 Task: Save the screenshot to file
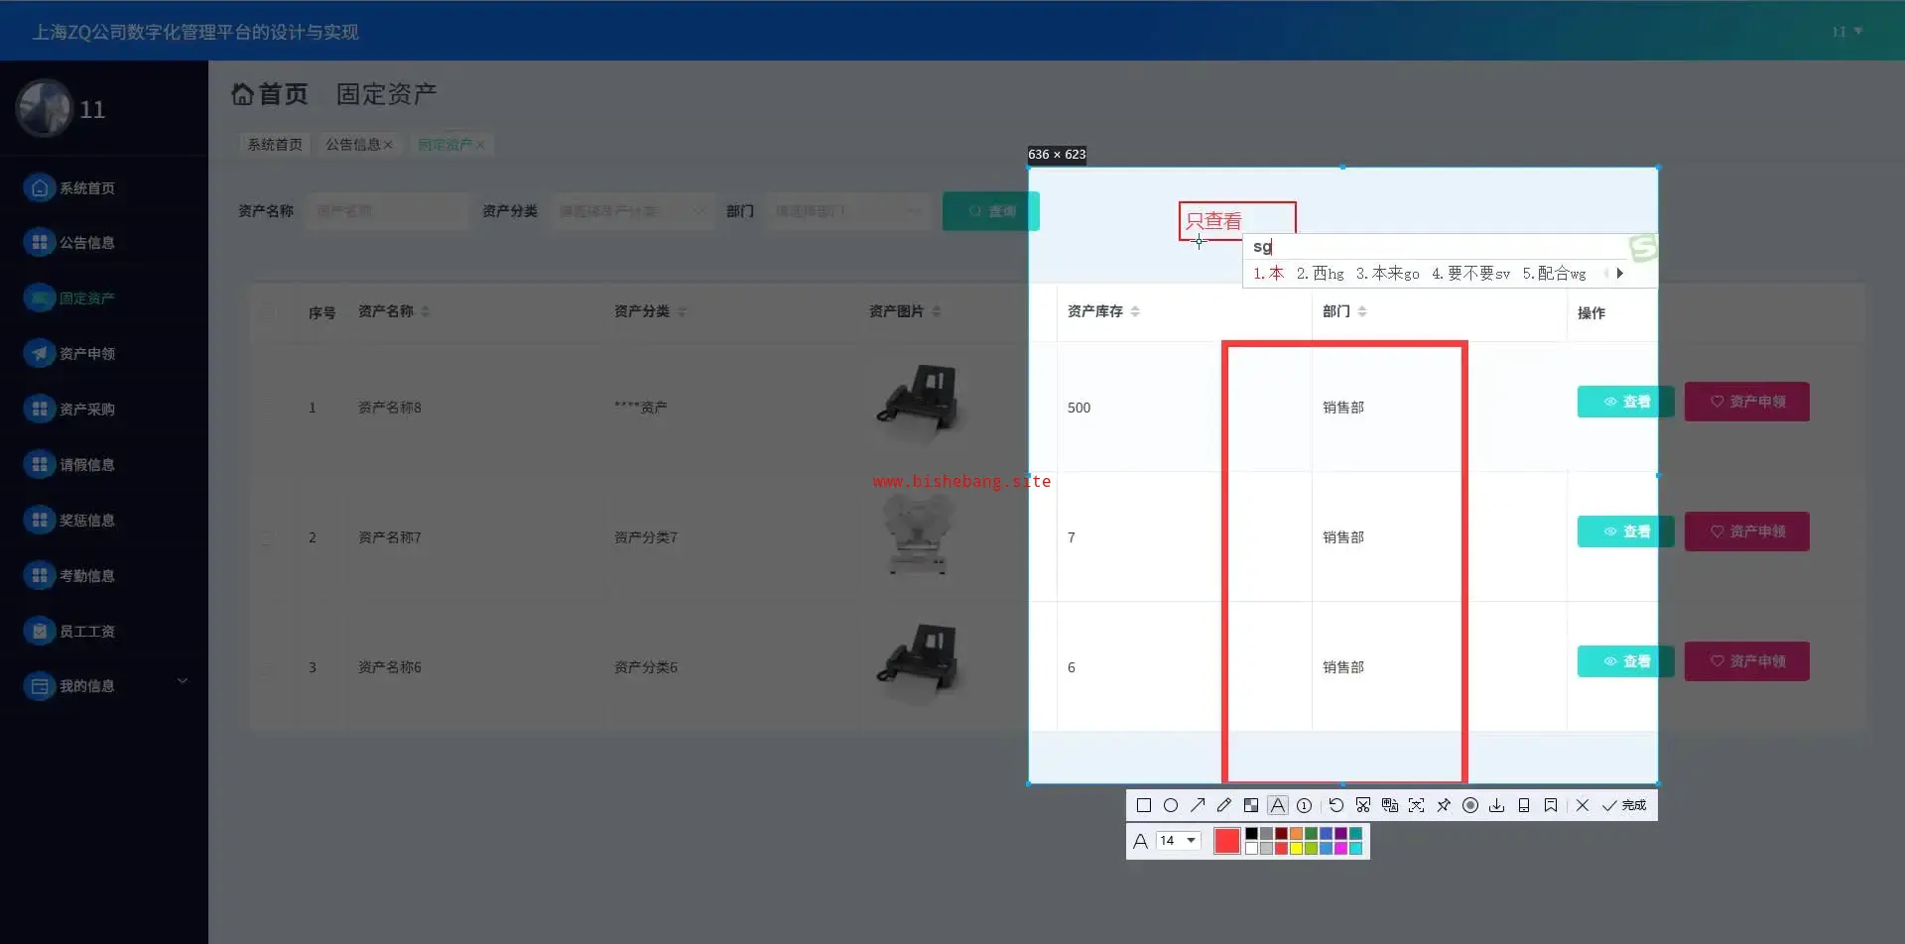pyautogui.click(x=1497, y=805)
